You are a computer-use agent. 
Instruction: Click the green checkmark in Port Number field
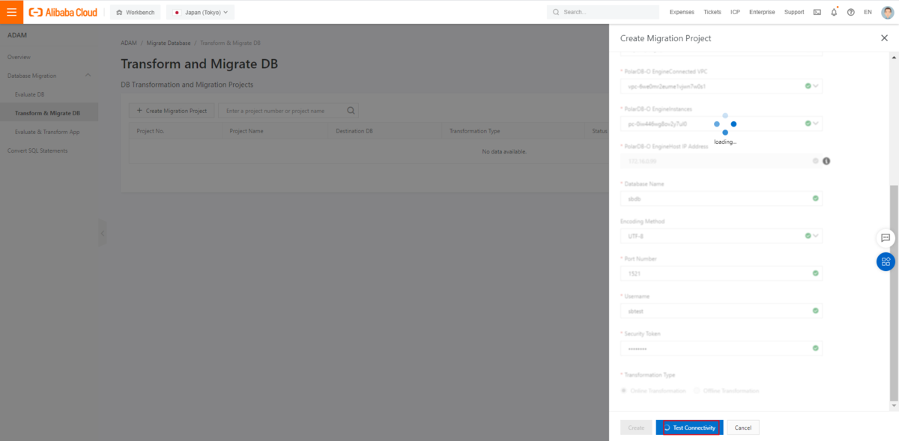coord(815,273)
